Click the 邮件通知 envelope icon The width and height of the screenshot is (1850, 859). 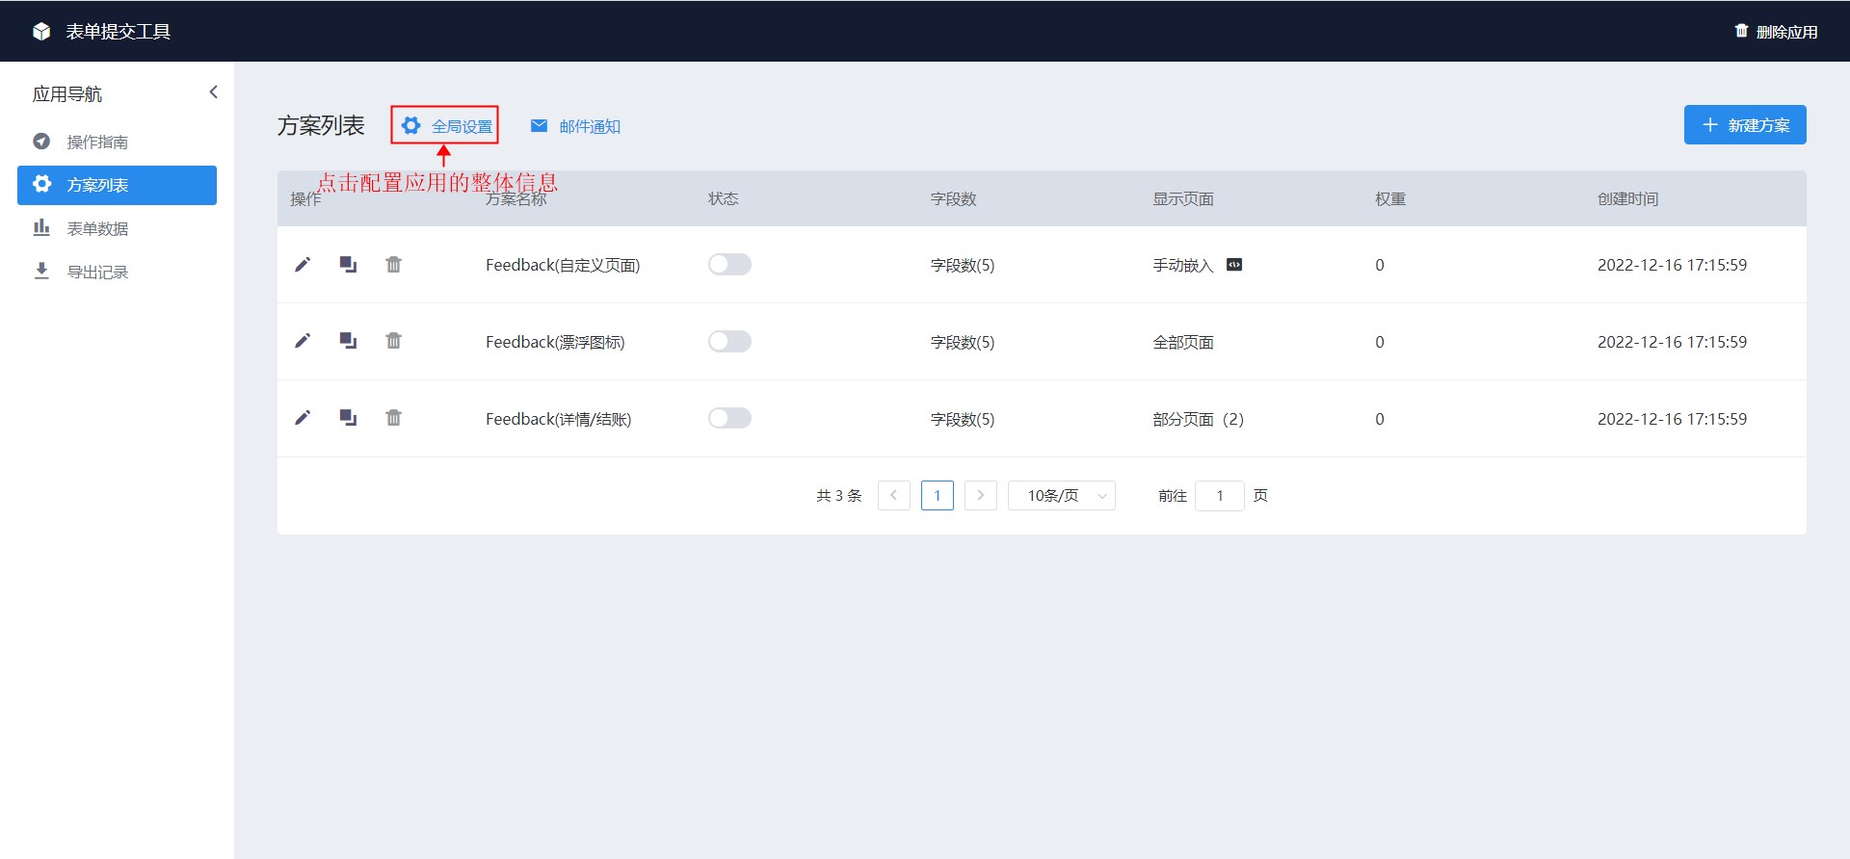[540, 126]
